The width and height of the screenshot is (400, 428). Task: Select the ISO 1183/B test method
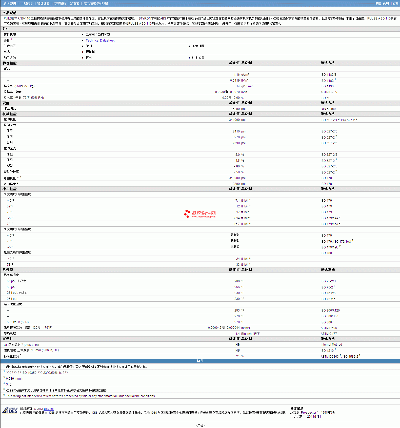[x=328, y=75]
